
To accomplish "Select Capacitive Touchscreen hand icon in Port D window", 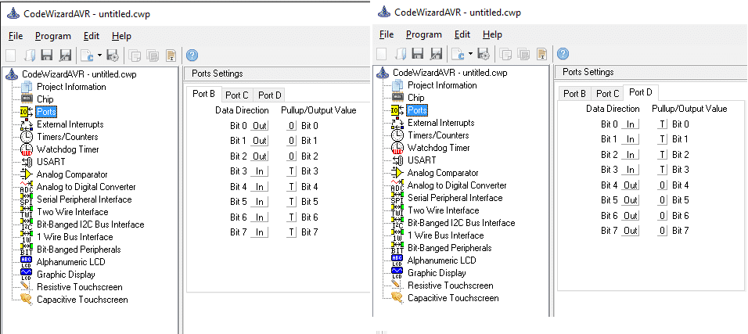I will pyautogui.click(x=397, y=298).
